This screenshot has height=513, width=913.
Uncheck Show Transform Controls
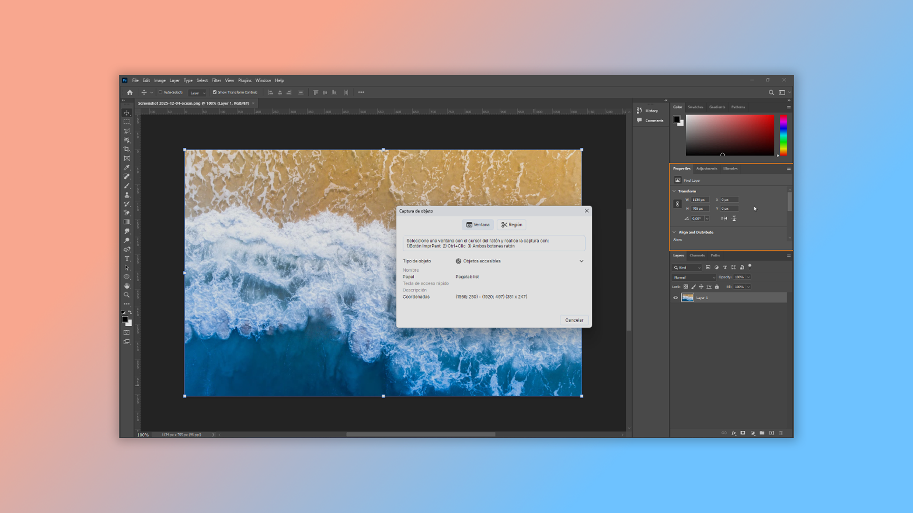(x=214, y=92)
